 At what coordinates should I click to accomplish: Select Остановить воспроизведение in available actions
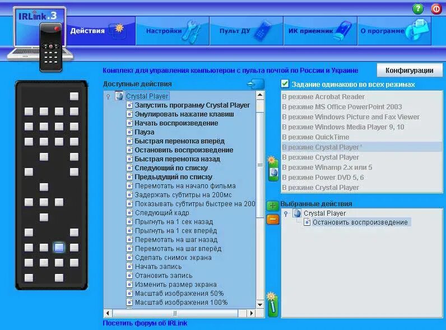coord(184,150)
